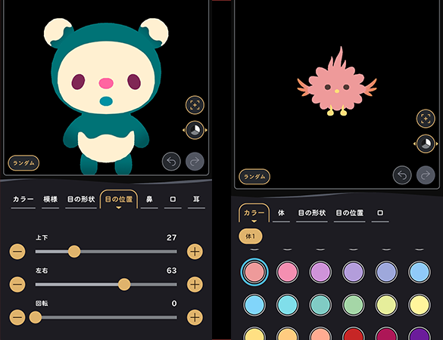Viewport: 443px width, 340px height.
Task: Click the 左右 slider handle
Action: pyautogui.click(x=124, y=284)
